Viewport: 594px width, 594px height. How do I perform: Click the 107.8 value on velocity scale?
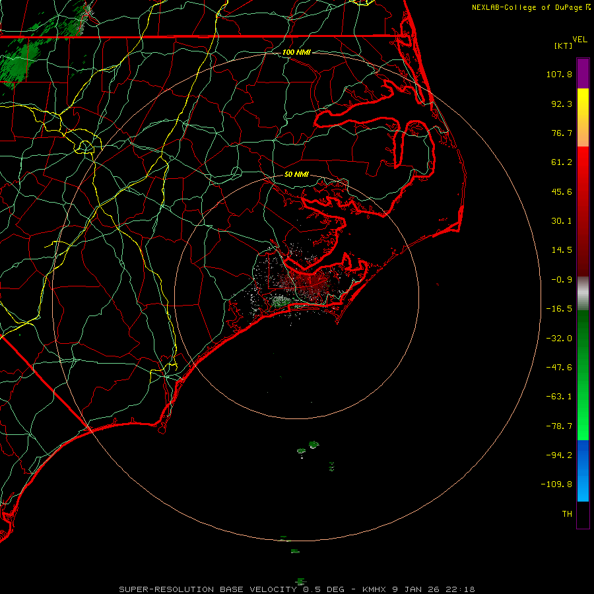click(x=559, y=74)
